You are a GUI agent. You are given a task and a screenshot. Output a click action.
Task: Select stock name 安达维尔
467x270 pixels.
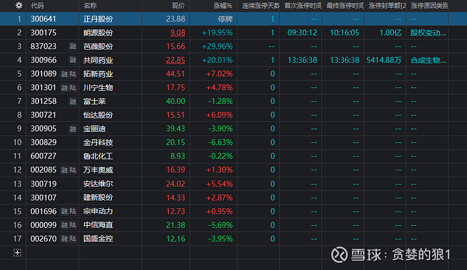point(98,184)
